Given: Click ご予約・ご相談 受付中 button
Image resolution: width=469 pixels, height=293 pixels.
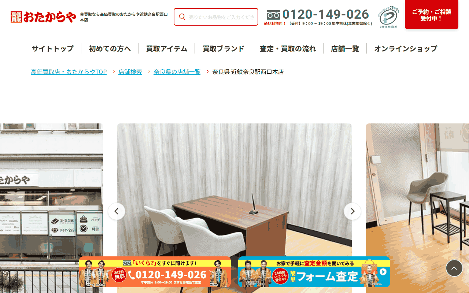Looking at the screenshot, I should click(x=432, y=15).
